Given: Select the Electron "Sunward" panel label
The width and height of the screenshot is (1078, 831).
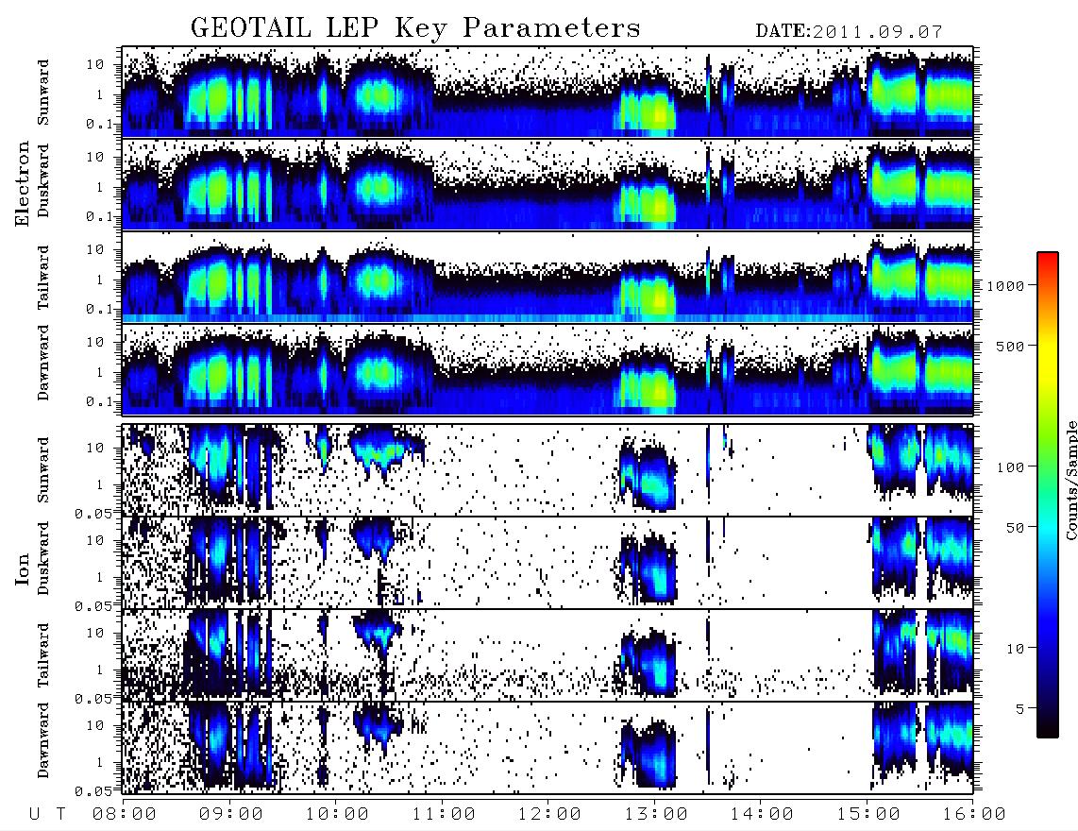Looking at the screenshot, I should [43, 93].
